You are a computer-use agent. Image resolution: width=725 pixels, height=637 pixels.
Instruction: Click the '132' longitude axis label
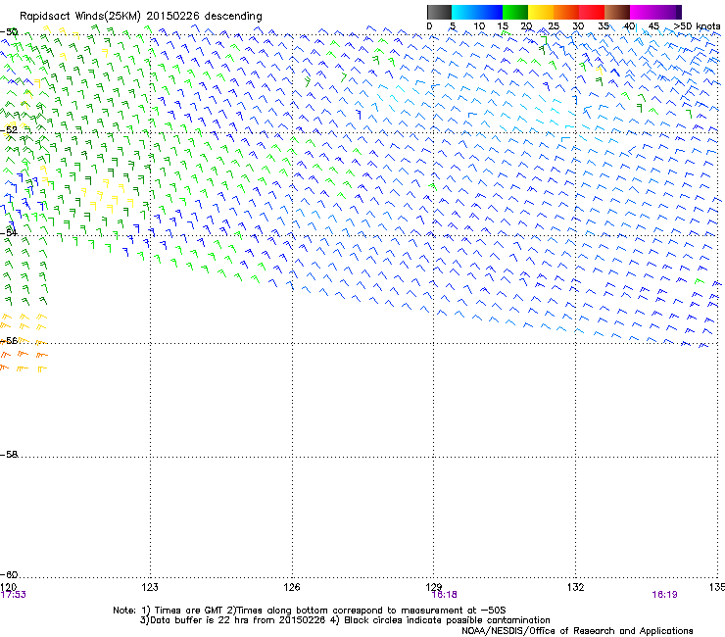(576, 587)
